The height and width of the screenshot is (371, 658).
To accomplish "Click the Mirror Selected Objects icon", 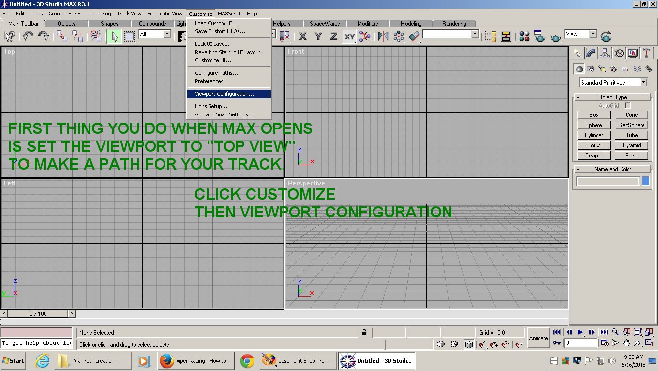I will tap(383, 36).
